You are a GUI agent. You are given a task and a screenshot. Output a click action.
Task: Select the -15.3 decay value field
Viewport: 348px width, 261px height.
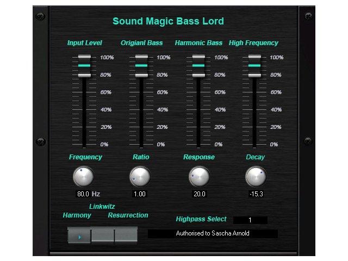pos(256,194)
